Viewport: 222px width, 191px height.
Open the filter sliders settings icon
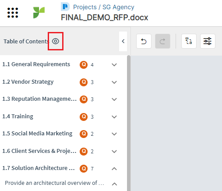pos(208,41)
